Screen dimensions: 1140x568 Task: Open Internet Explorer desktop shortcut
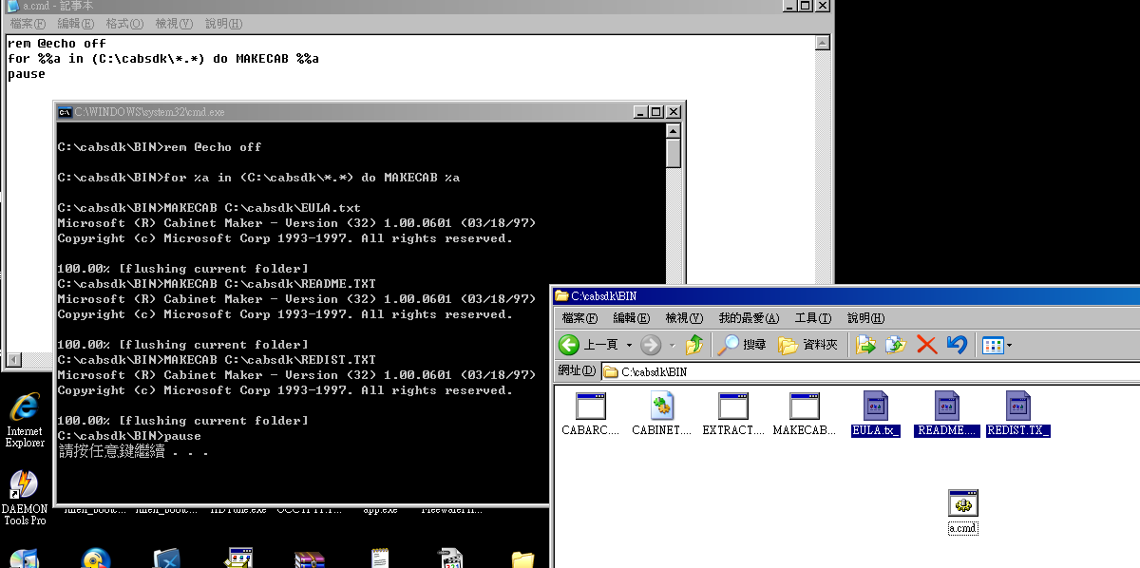24,409
